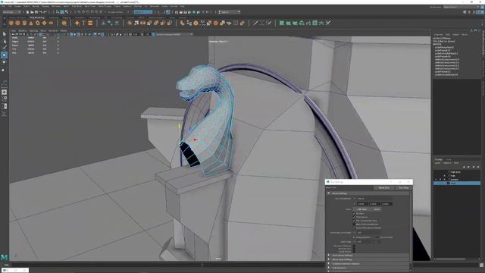Image resolution: width=485 pixels, height=273 pixels.
Task: Open the Mesh menu
Action: (66, 6)
